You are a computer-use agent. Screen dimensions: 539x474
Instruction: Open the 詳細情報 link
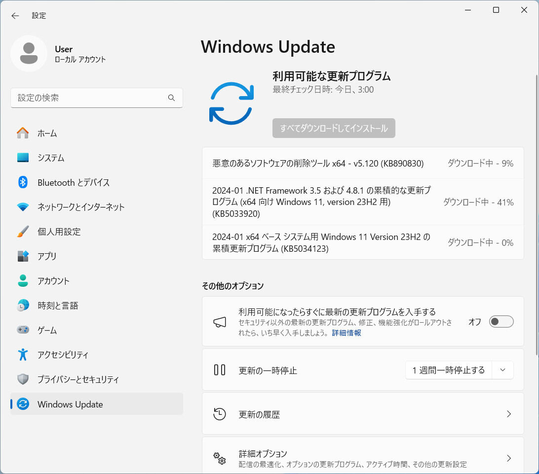346,333
